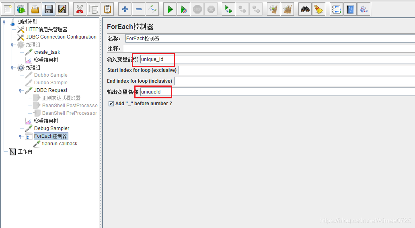Screen dimensions: 415x228
Task: Click the Shutdown test icon
Action: tap(211, 9)
